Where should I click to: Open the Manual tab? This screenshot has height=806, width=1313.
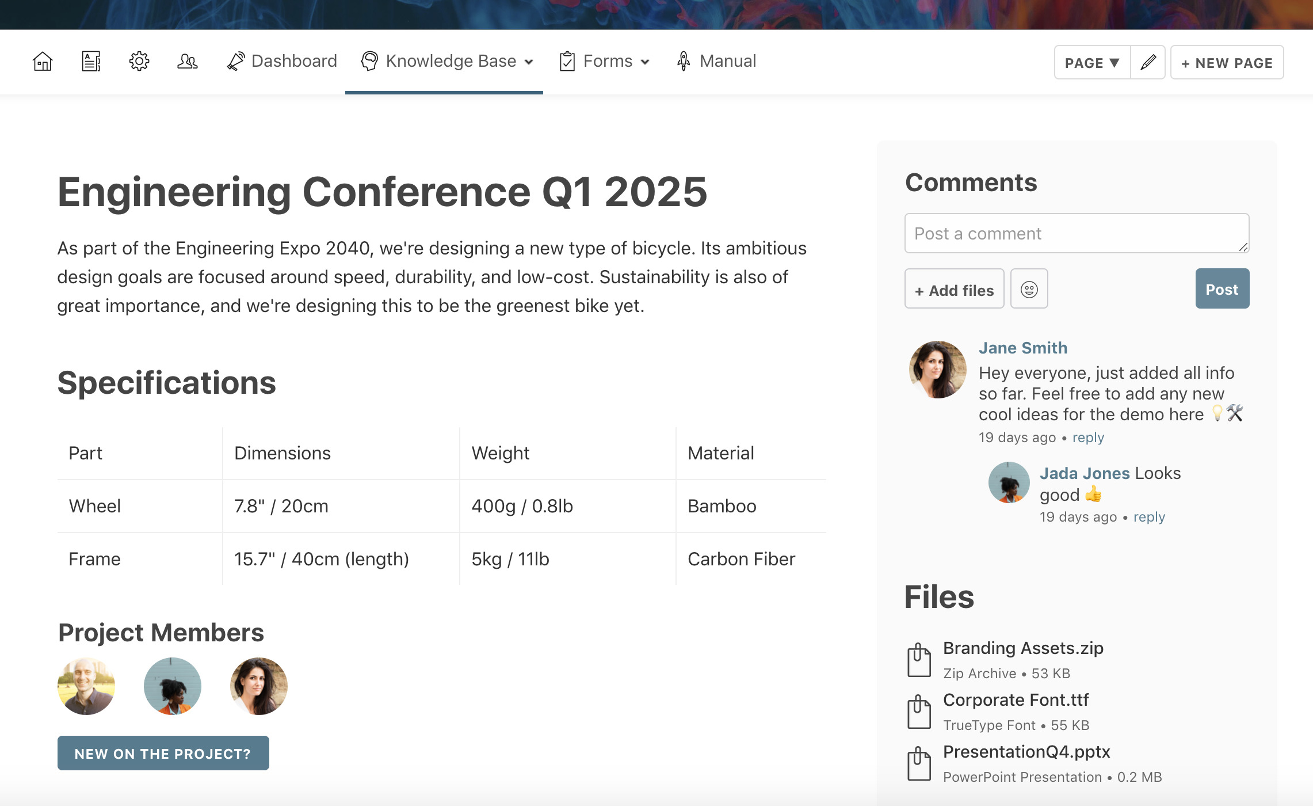[x=716, y=61]
